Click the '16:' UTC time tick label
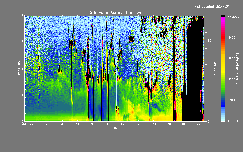The image size is (243, 152). tap(169, 124)
